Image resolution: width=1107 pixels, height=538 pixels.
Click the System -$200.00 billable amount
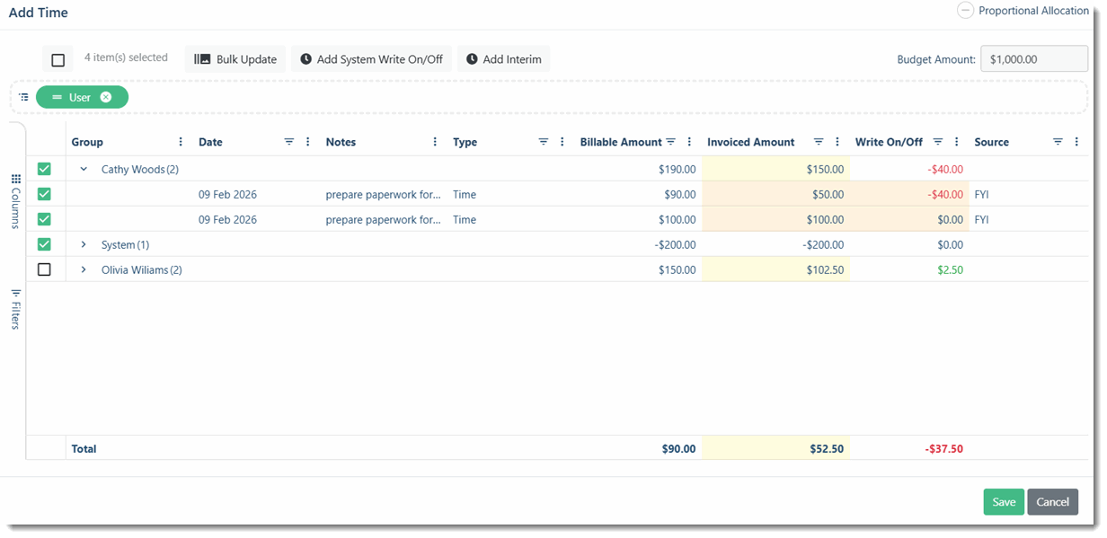(x=676, y=244)
